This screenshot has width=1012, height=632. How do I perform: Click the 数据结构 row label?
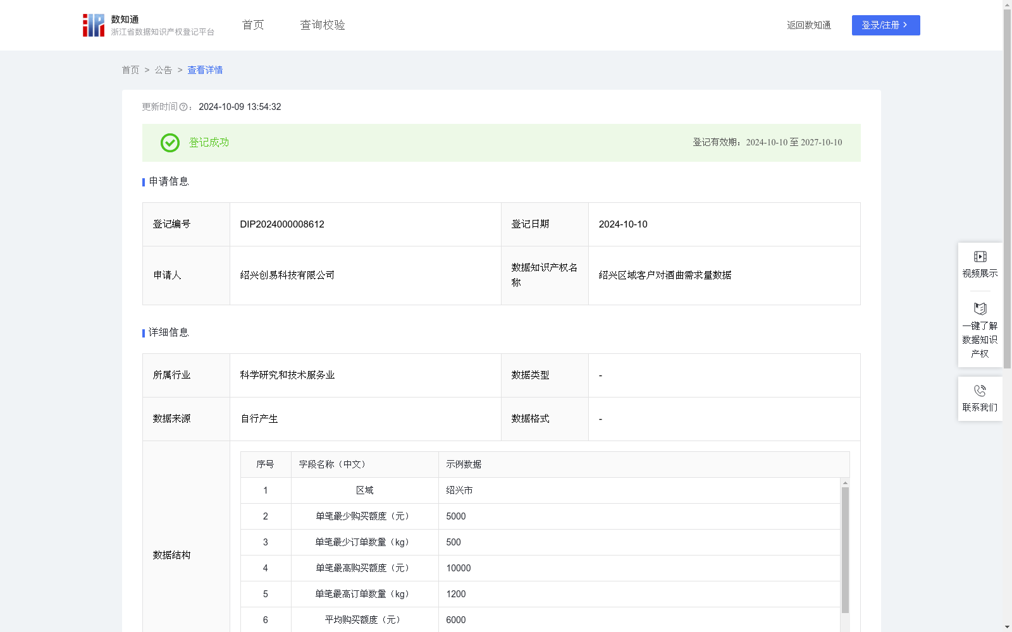coord(171,556)
